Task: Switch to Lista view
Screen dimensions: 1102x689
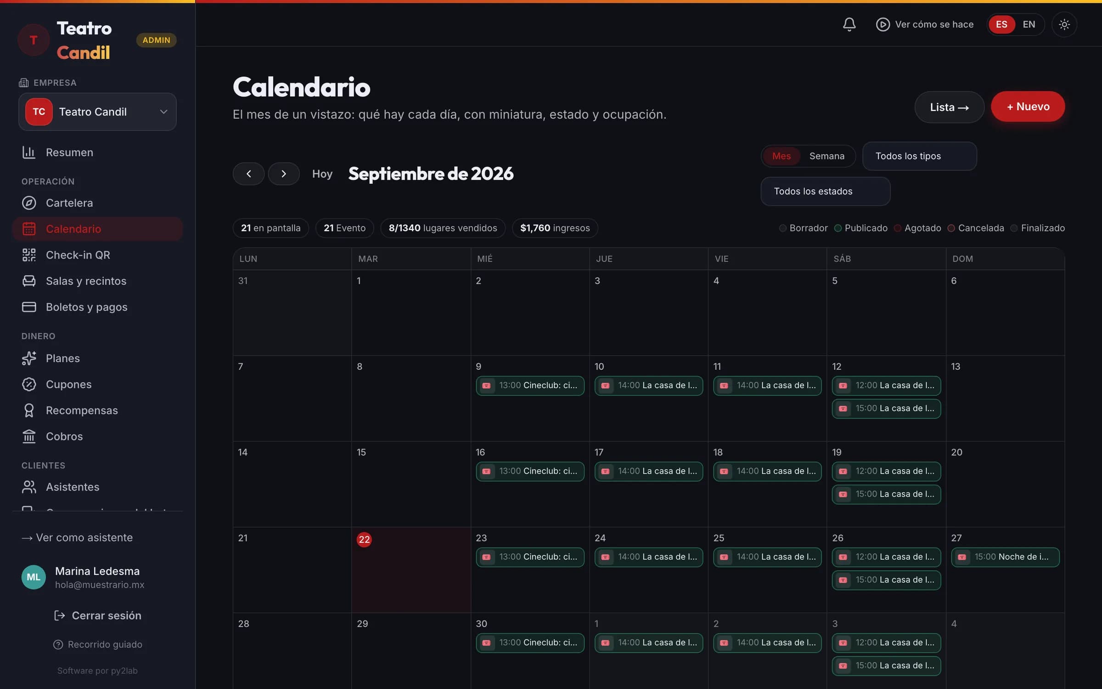Action: pyautogui.click(x=949, y=107)
